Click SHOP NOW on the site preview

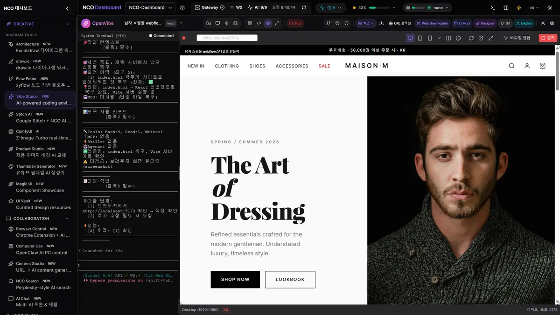coord(235,280)
